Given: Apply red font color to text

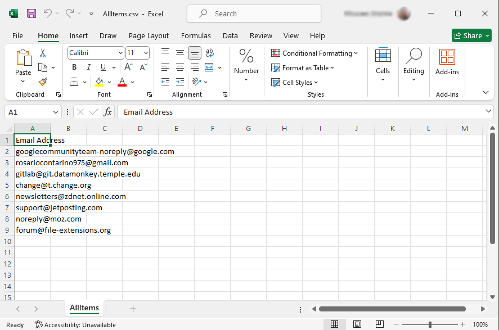Looking at the screenshot, I should pyautogui.click(x=122, y=82).
